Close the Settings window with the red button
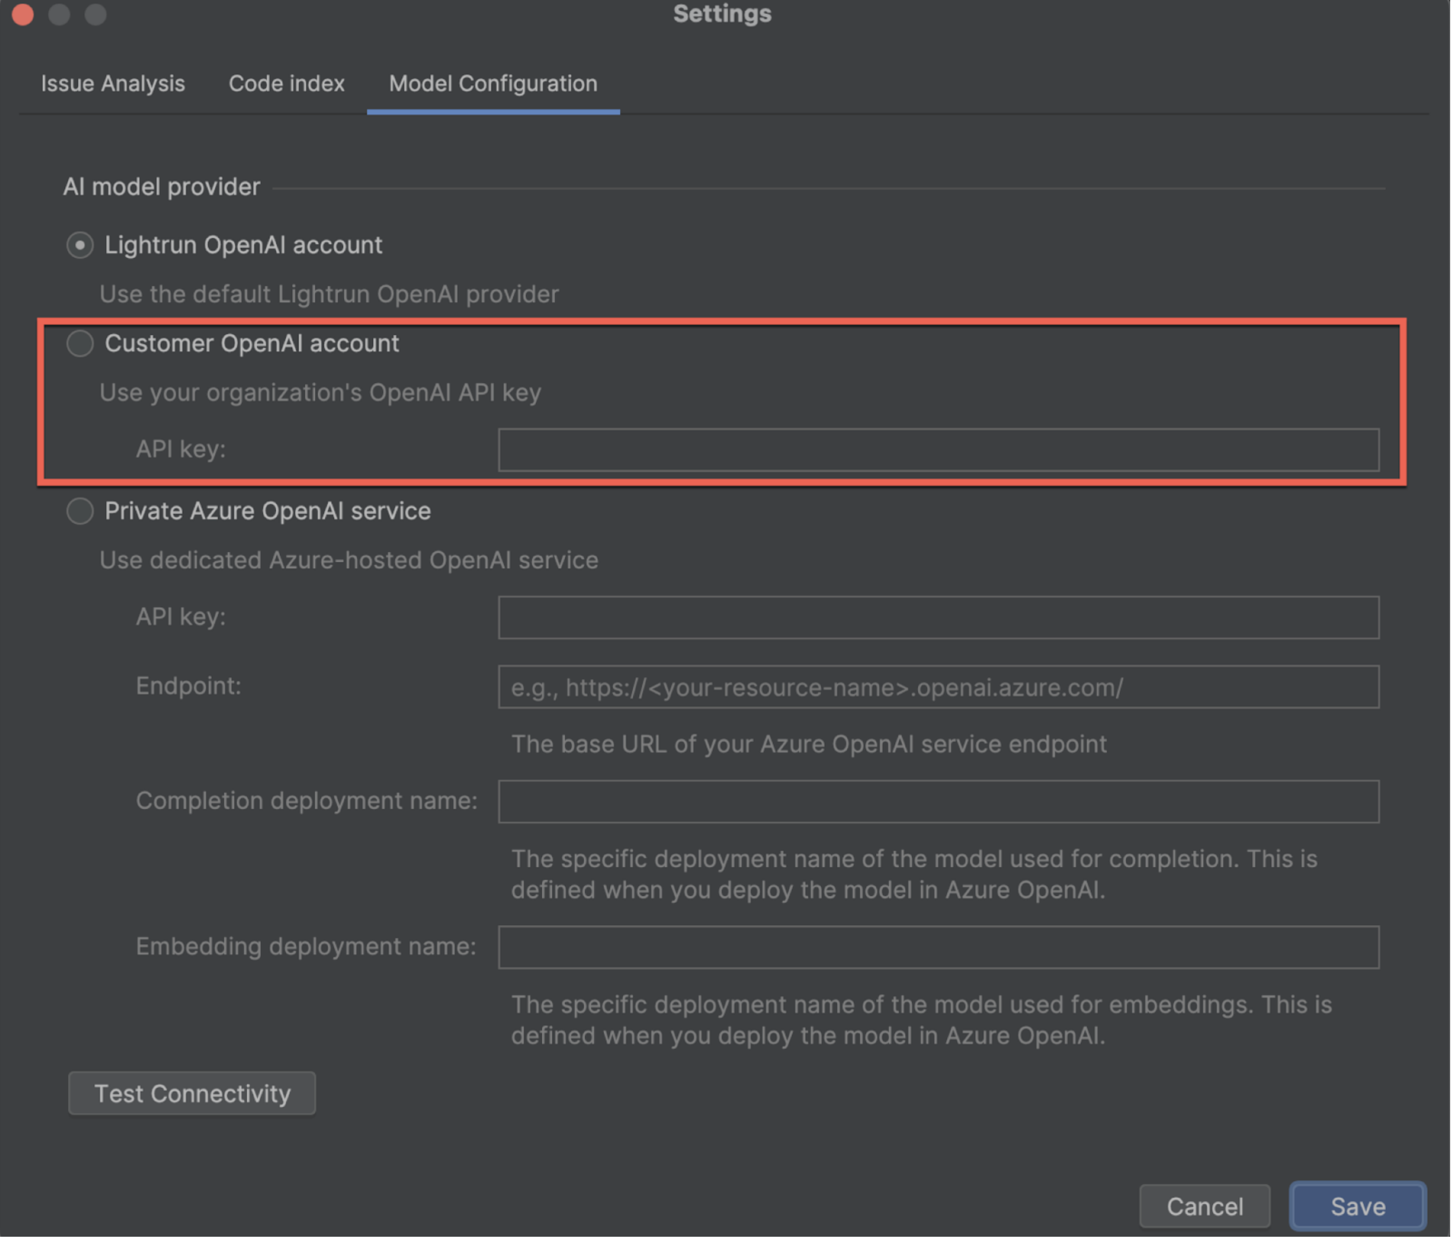Image resolution: width=1452 pixels, height=1244 pixels. (x=23, y=14)
